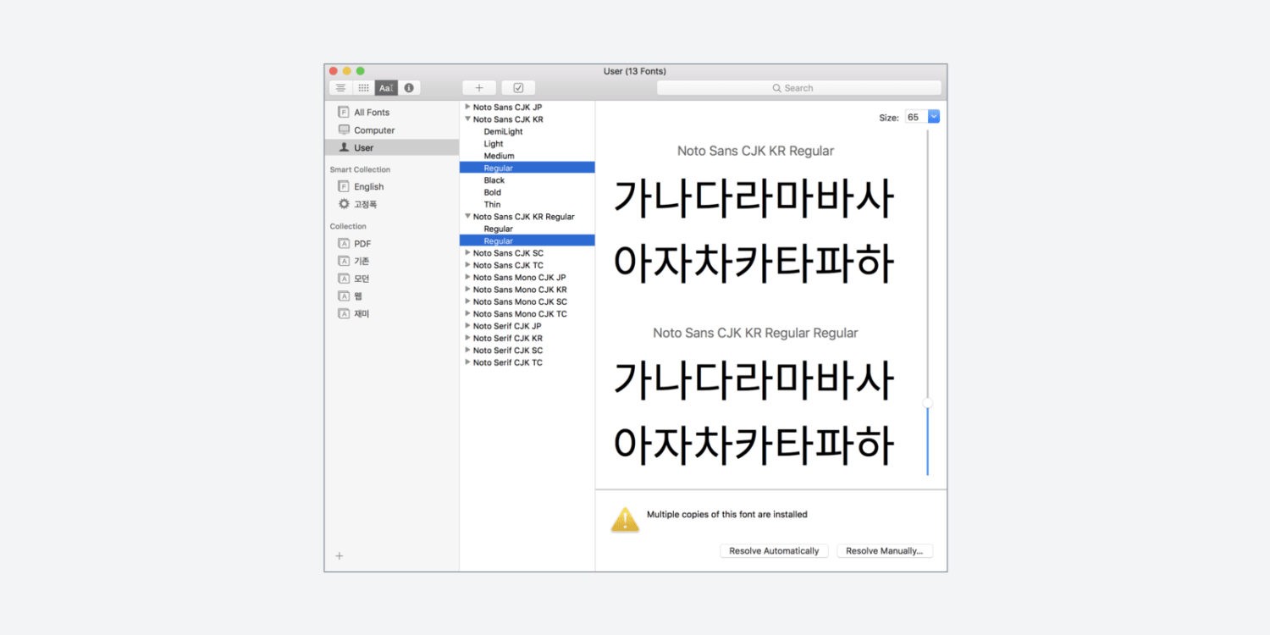The image size is (1270, 635).
Task: Switch to repertoire grid view icon
Action: click(363, 88)
